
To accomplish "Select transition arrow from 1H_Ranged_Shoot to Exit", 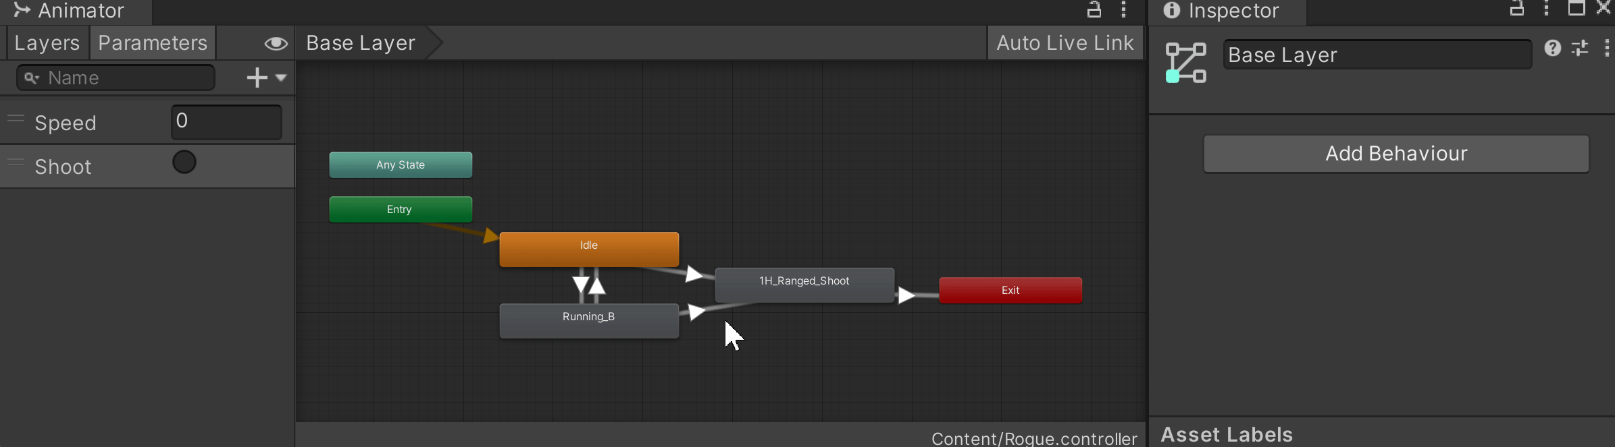I will [906, 295].
